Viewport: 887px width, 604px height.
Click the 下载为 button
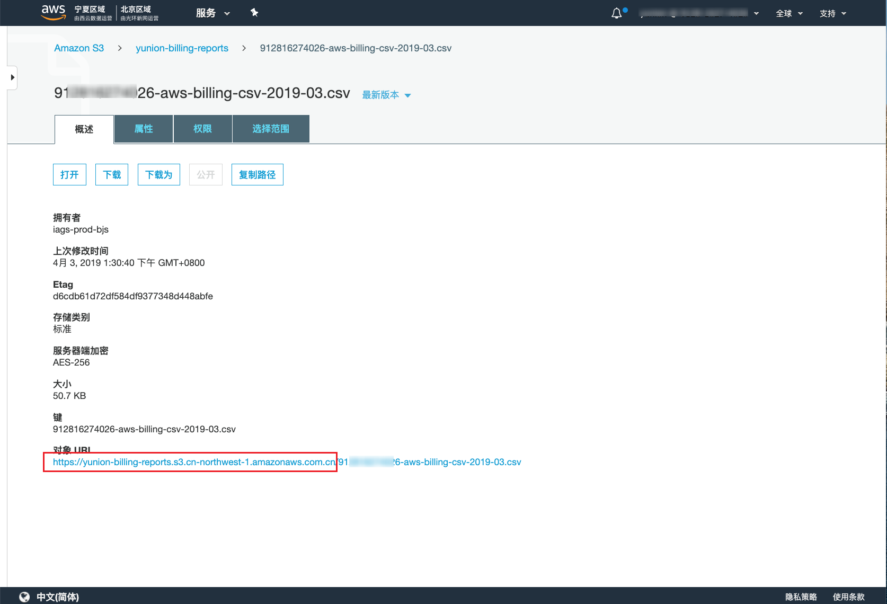click(x=158, y=175)
